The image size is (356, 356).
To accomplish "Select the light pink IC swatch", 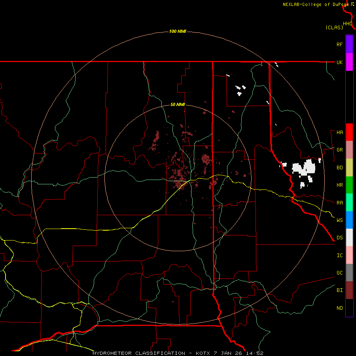I will pyautogui.click(x=349, y=255).
